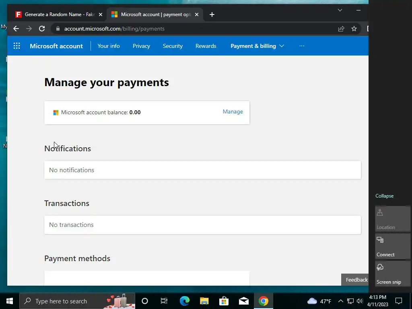Navigate to Rewards
412x309 pixels.
[x=206, y=46]
